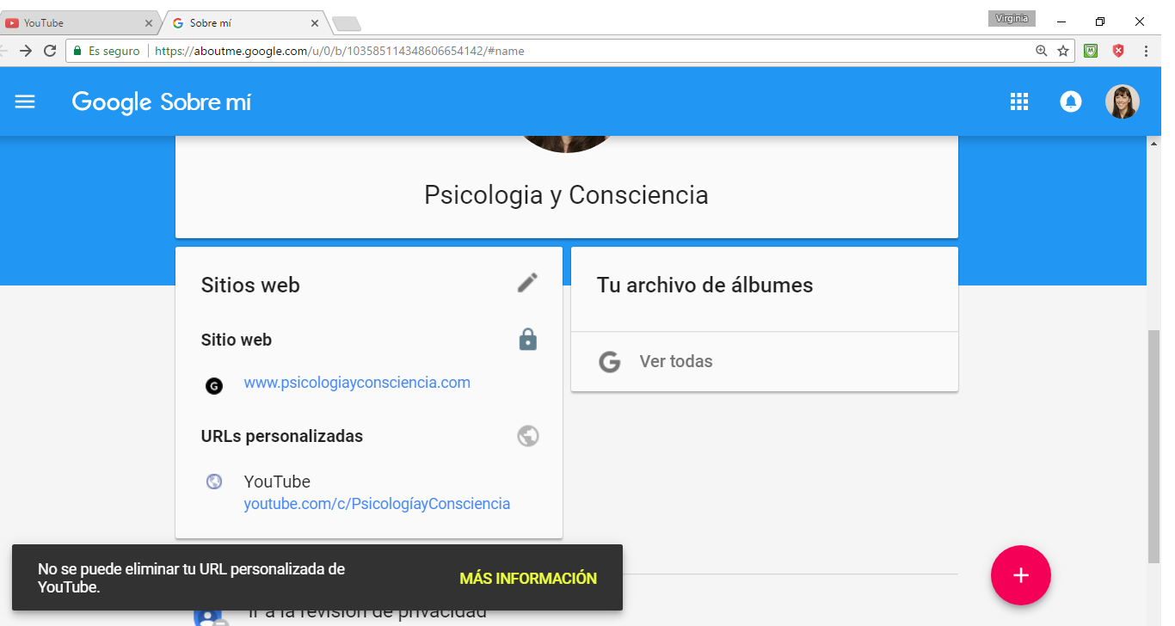The height and width of the screenshot is (626, 1175).
Task: Change URLs personalizadas public globe visibility
Action: 528,436
